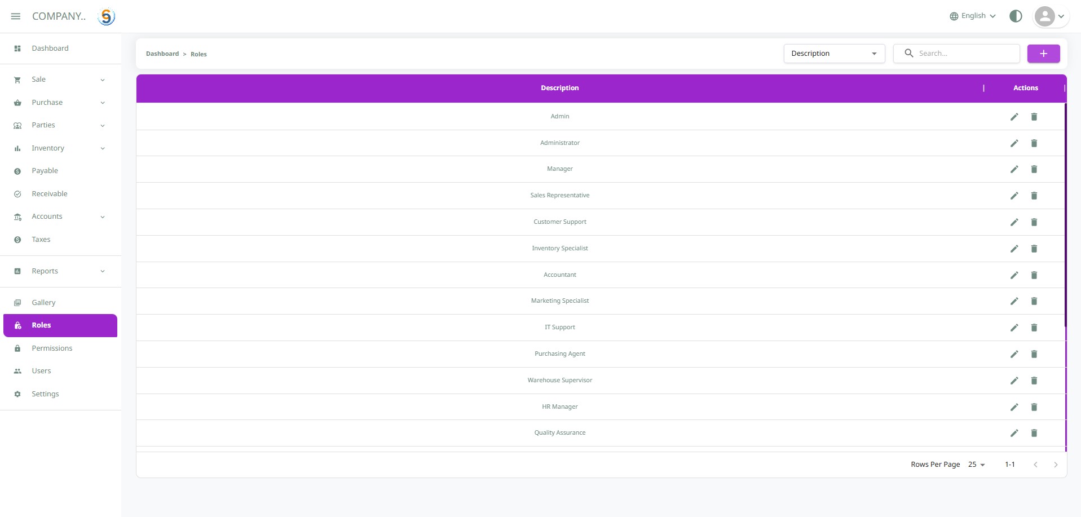Delete the Accountant role
The height and width of the screenshot is (517, 1081).
1034,275
